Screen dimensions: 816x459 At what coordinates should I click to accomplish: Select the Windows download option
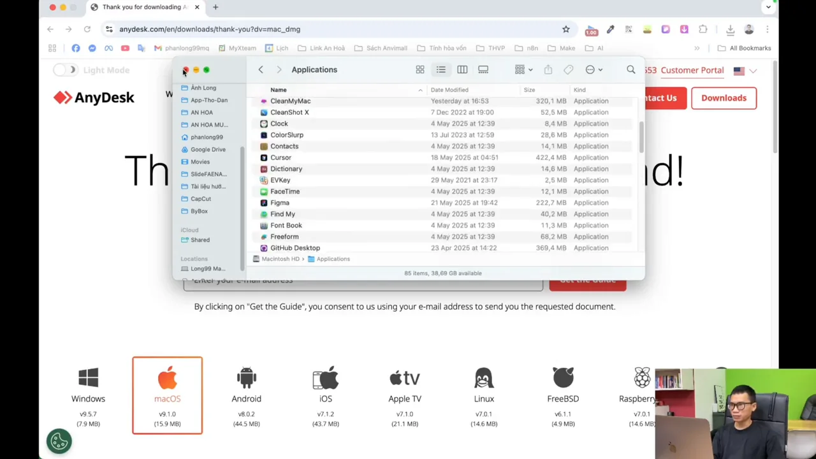coord(88,395)
